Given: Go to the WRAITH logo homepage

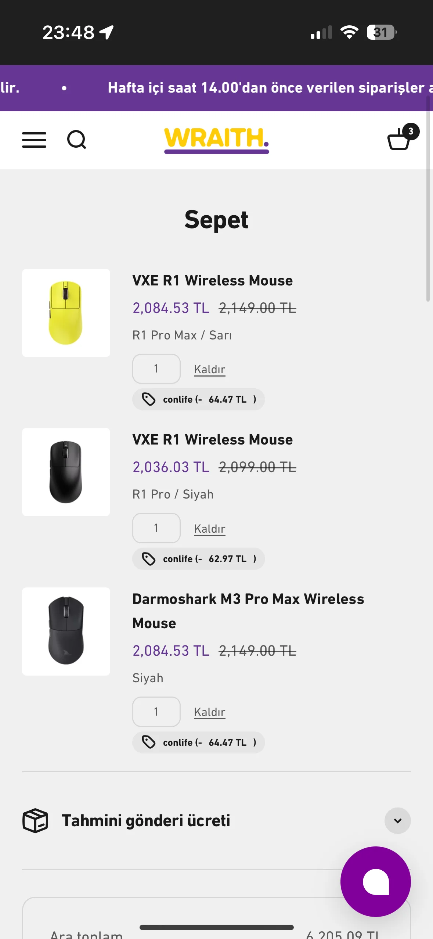Looking at the screenshot, I should point(216,140).
